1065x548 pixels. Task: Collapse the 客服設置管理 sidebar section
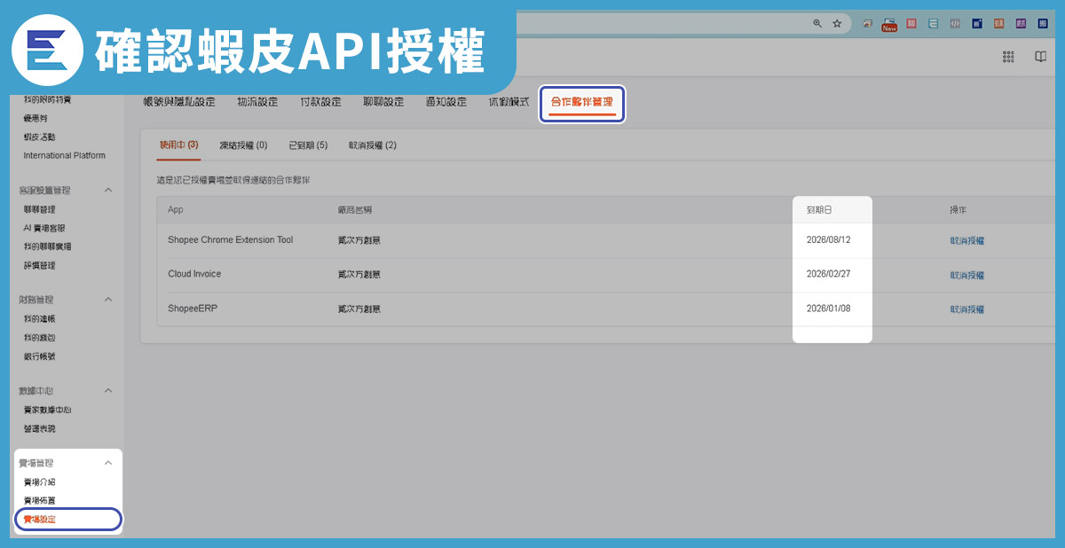(x=108, y=191)
